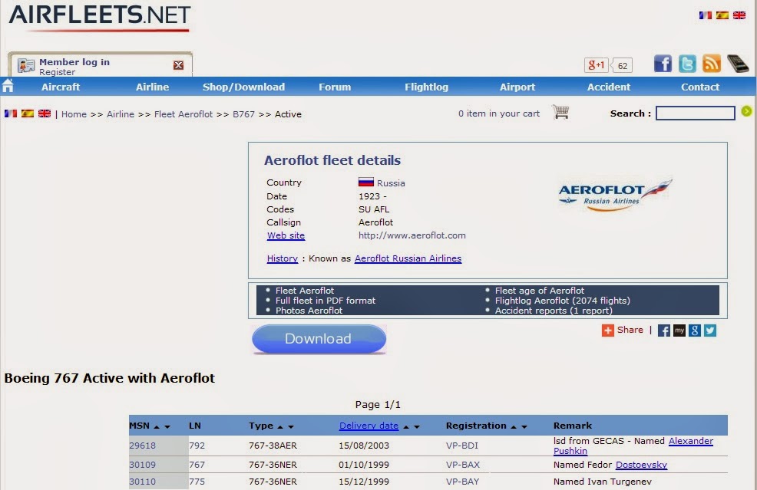Share via the Twitter icon below the fleet links
The image size is (757, 490).
[x=709, y=331]
